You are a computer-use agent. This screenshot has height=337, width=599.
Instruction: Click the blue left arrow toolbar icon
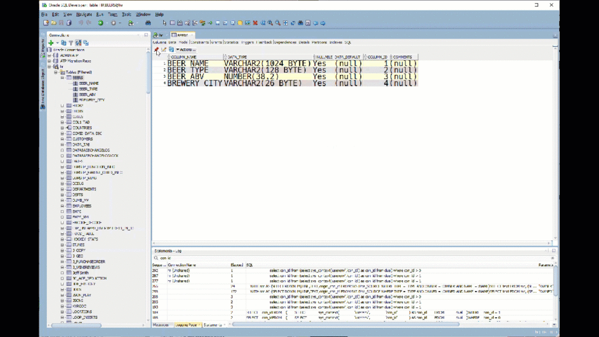[315, 23]
